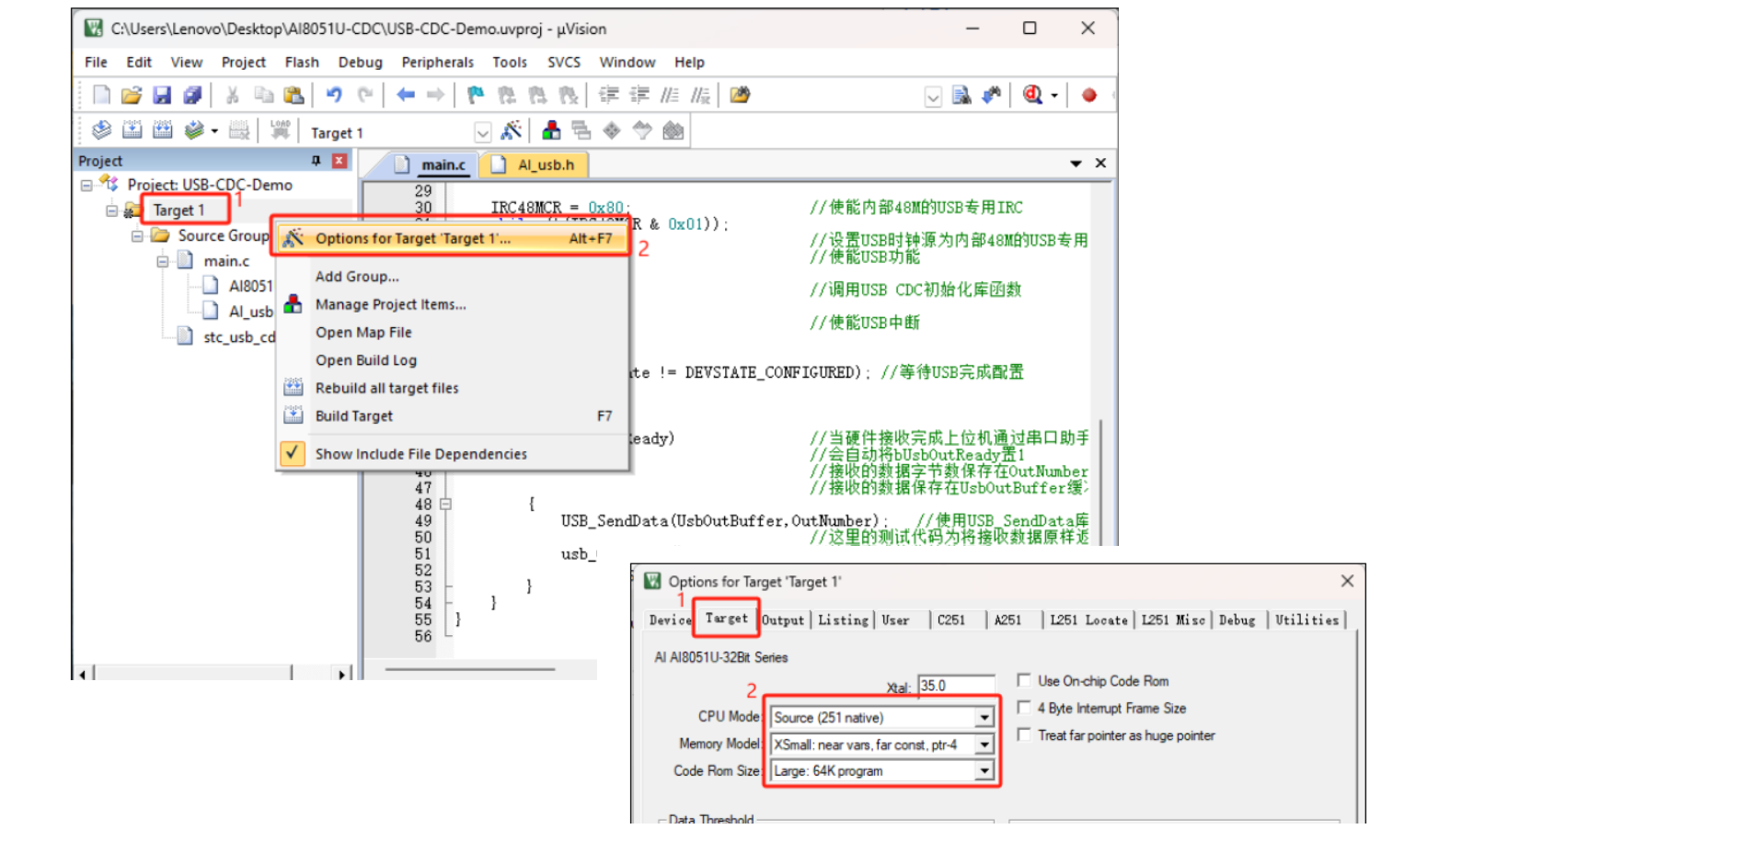
Task: Click the Target Options magic wand icon
Action: click(x=512, y=131)
